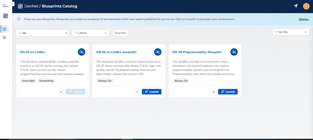Click the header DevNet key icon
This screenshot has width=313, height=140.
tap(20, 6)
